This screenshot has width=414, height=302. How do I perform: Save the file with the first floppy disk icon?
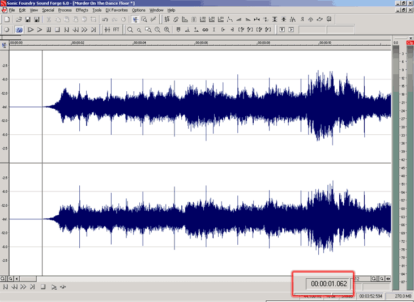(28, 19)
